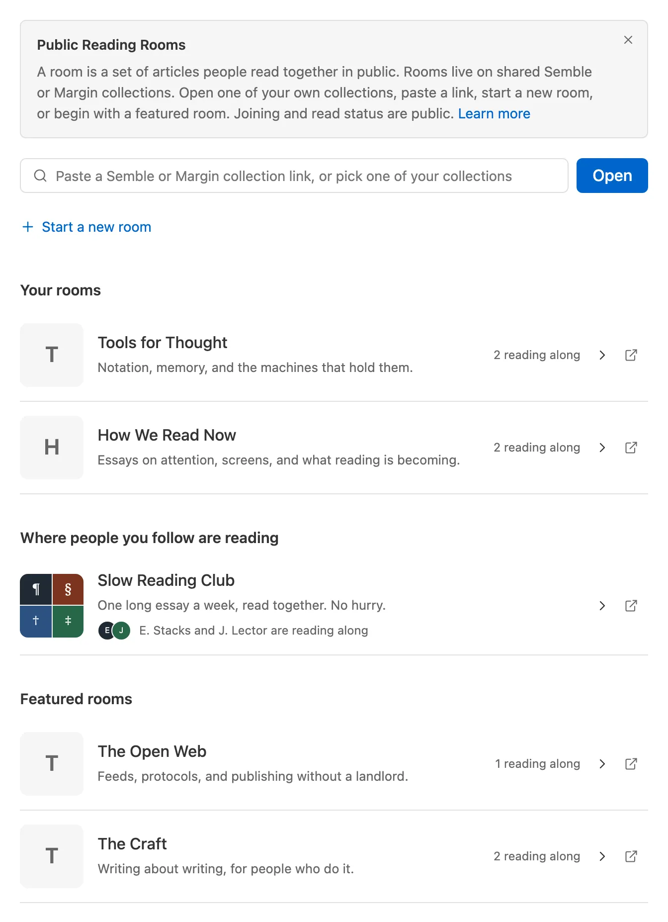Click The Open Web title
Viewport: 668px width, 922px height.
[152, 751]
